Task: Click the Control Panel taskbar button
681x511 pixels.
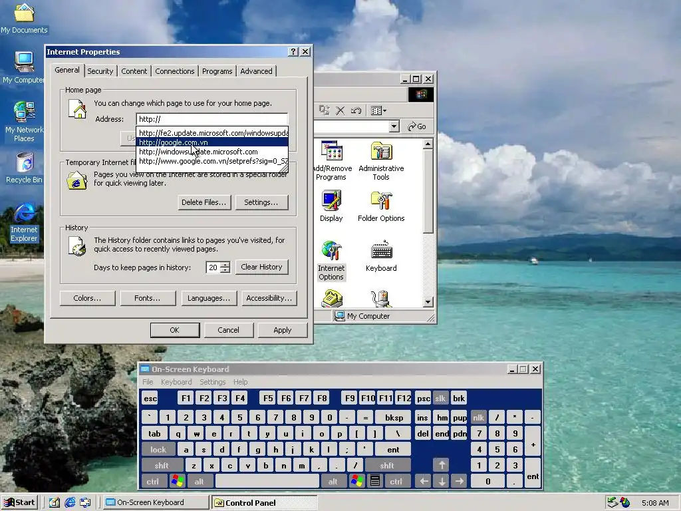Action: tap(265, 503)
